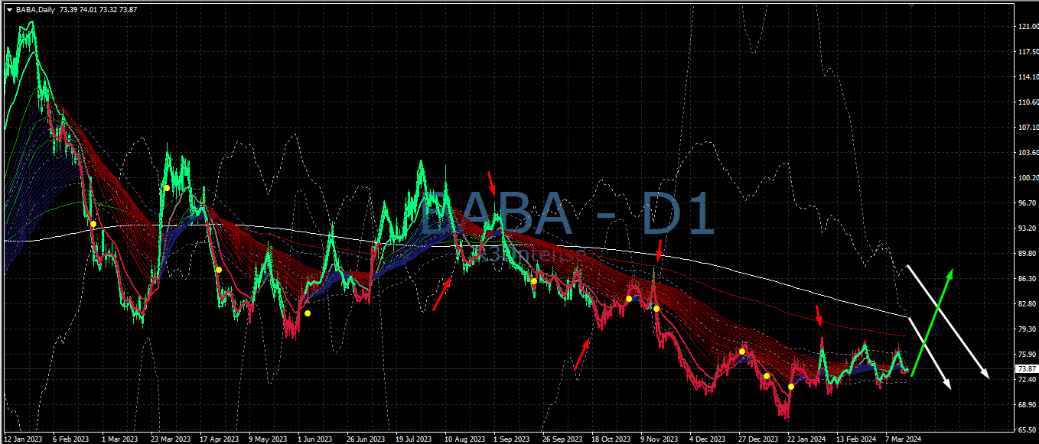Click the 12 Jan 2023 date label

(23, 439)
